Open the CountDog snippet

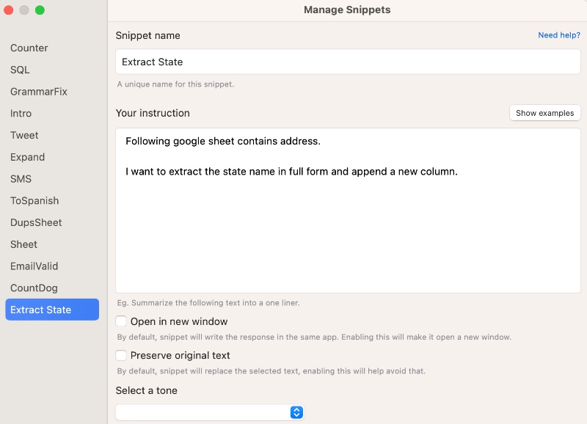[34, 288]
